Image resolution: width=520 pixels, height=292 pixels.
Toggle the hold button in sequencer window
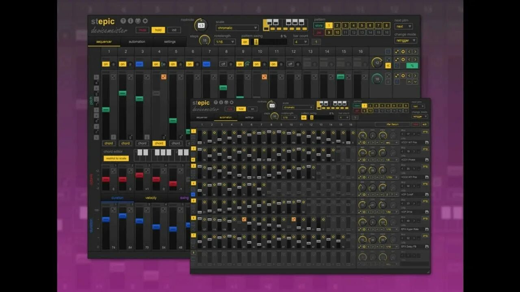click(x=158, y=30)
